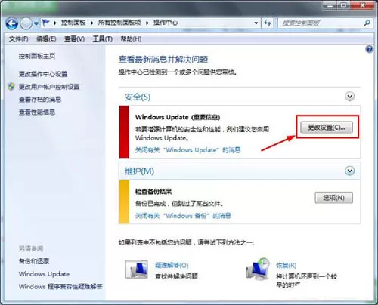Collapse the 安全(S) section chevron

(350, 96)
